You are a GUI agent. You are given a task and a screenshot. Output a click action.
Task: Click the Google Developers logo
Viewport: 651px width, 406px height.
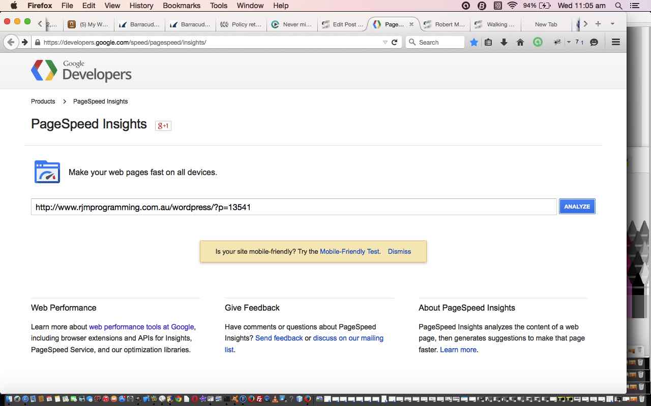81,71
